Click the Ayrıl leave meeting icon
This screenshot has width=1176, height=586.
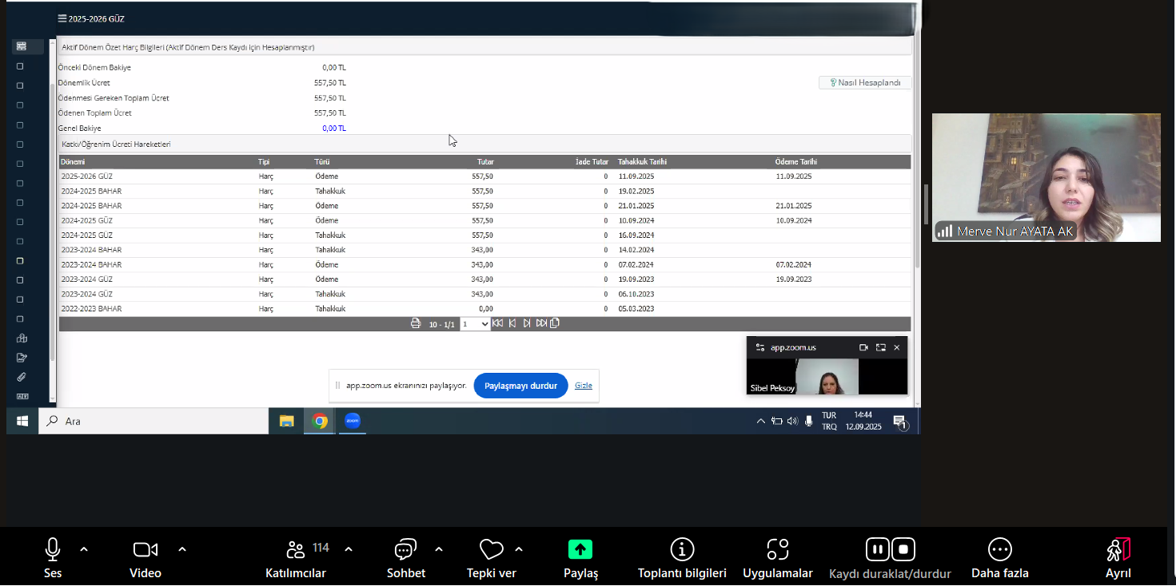point(1118,550)
